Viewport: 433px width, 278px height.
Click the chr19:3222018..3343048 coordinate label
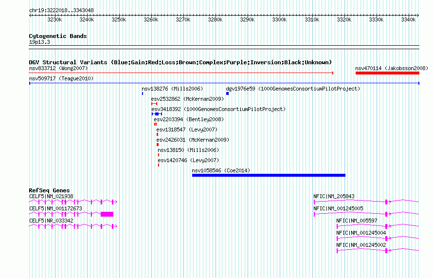point(61,10)
